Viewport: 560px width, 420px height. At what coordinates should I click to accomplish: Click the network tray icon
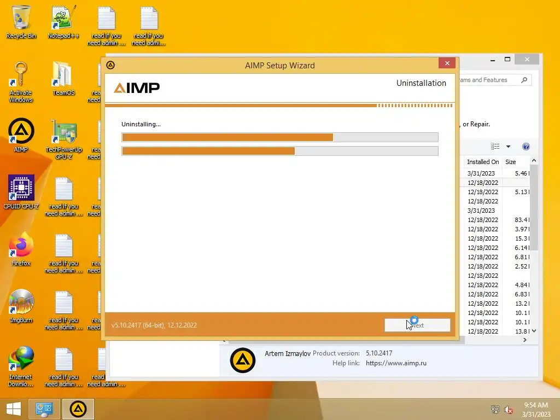495,409
